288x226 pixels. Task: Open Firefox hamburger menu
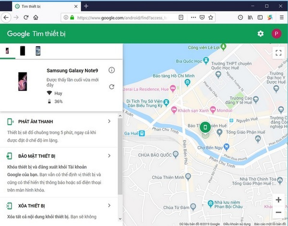click(x=282, y=17)
